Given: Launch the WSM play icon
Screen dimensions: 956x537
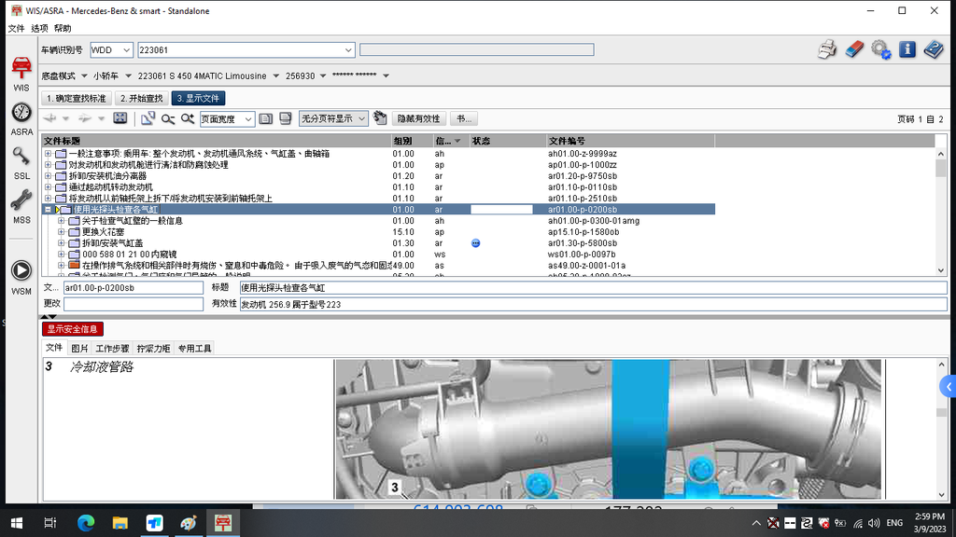Looking at the screenshot, I should point(21,274).
